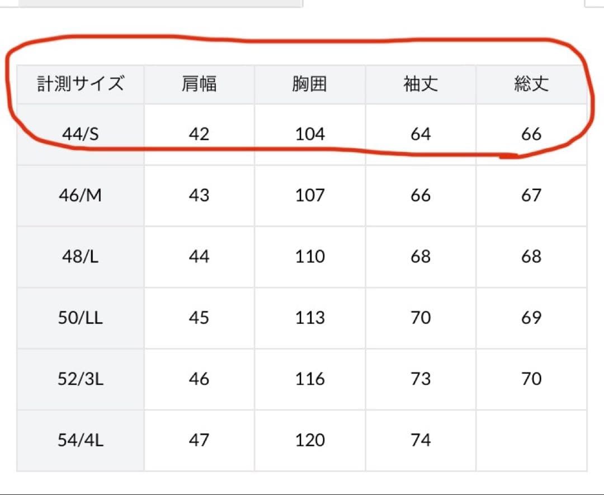Click the 袖丈 column header
The height and width of the screenshot is (495, 604).
click(421, 84)
